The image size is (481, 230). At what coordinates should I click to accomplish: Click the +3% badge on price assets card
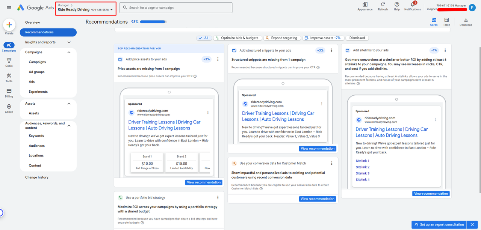(x=207, y=59)
